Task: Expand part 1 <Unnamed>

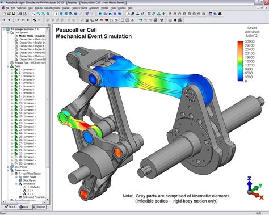Action: [12, 70]
